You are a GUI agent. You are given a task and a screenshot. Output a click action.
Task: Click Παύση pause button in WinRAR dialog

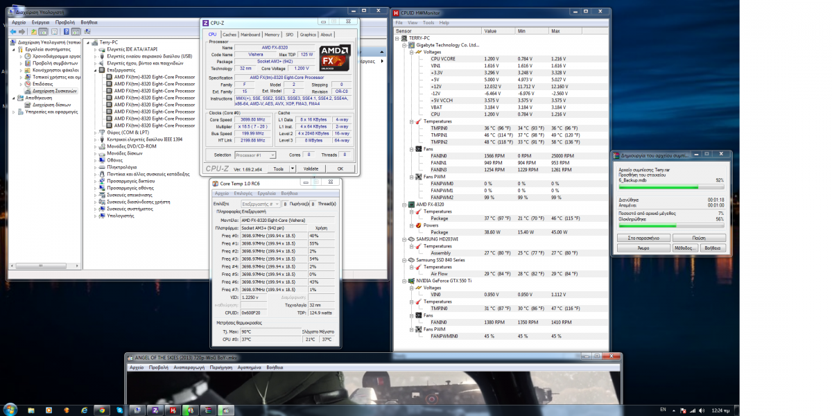699,238
